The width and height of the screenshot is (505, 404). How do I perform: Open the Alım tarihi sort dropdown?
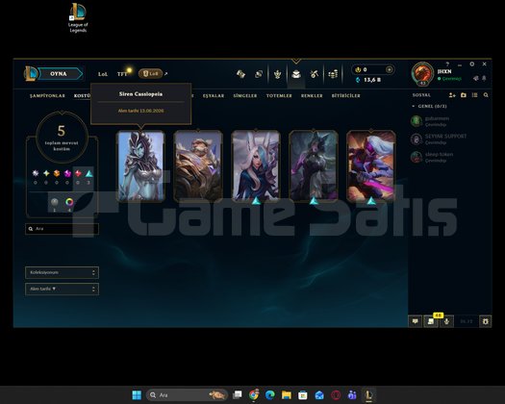pyautogui.click(x=62, y=289)
